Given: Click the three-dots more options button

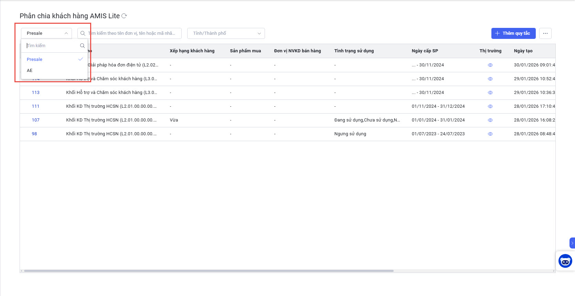Looking at the screenshot, I should coord(545,33).
